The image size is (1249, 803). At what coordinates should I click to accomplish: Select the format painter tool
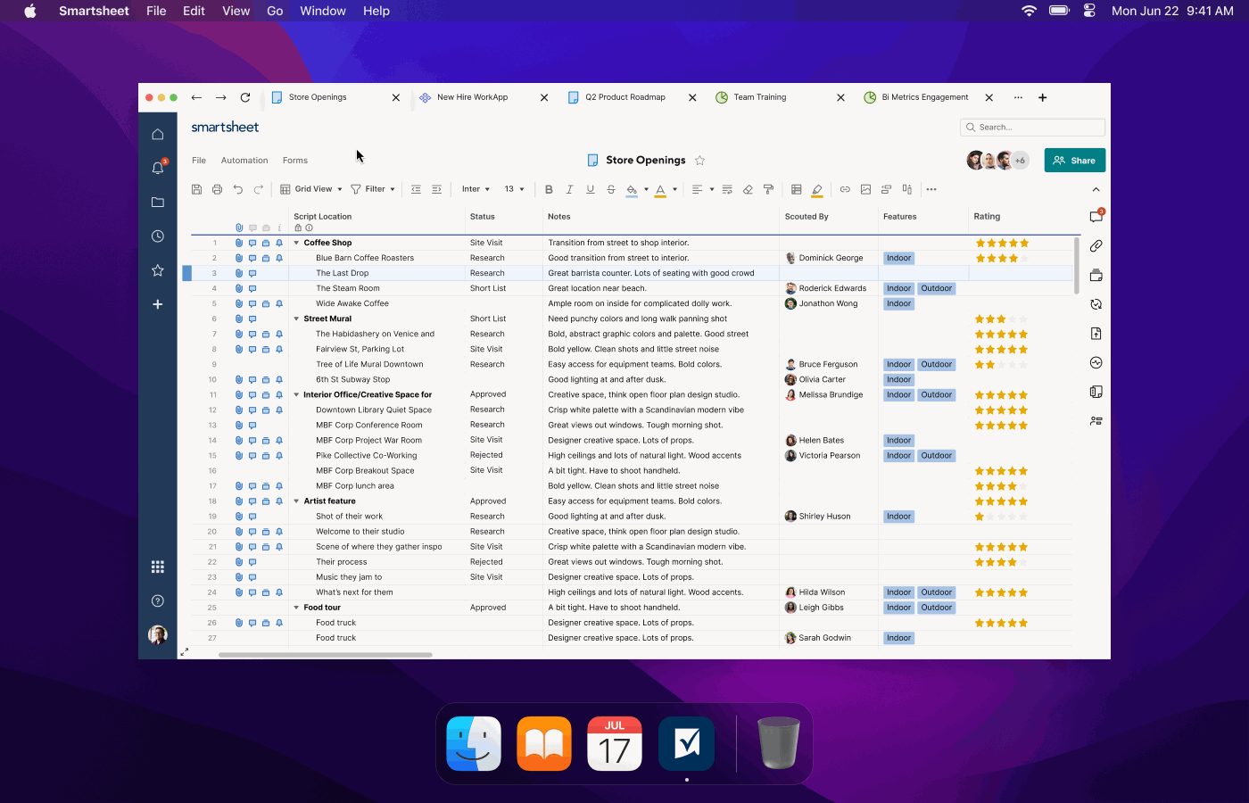point(768,189)
